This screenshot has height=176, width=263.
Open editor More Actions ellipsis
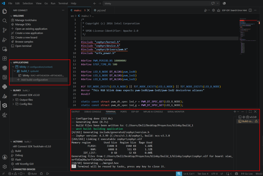pos(255,10)
